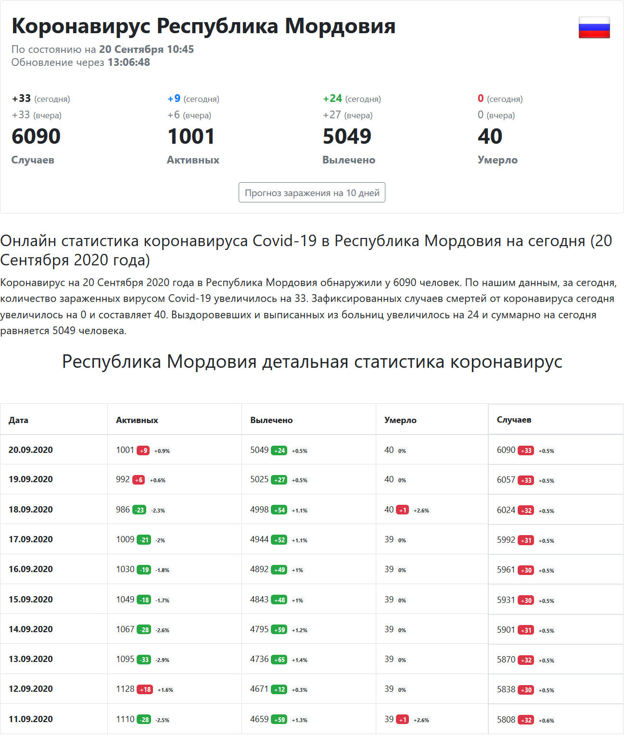The width and height of the screenshot is (624, 737).
Task: Click the recovered value 4998 in table
Action: 259,509
